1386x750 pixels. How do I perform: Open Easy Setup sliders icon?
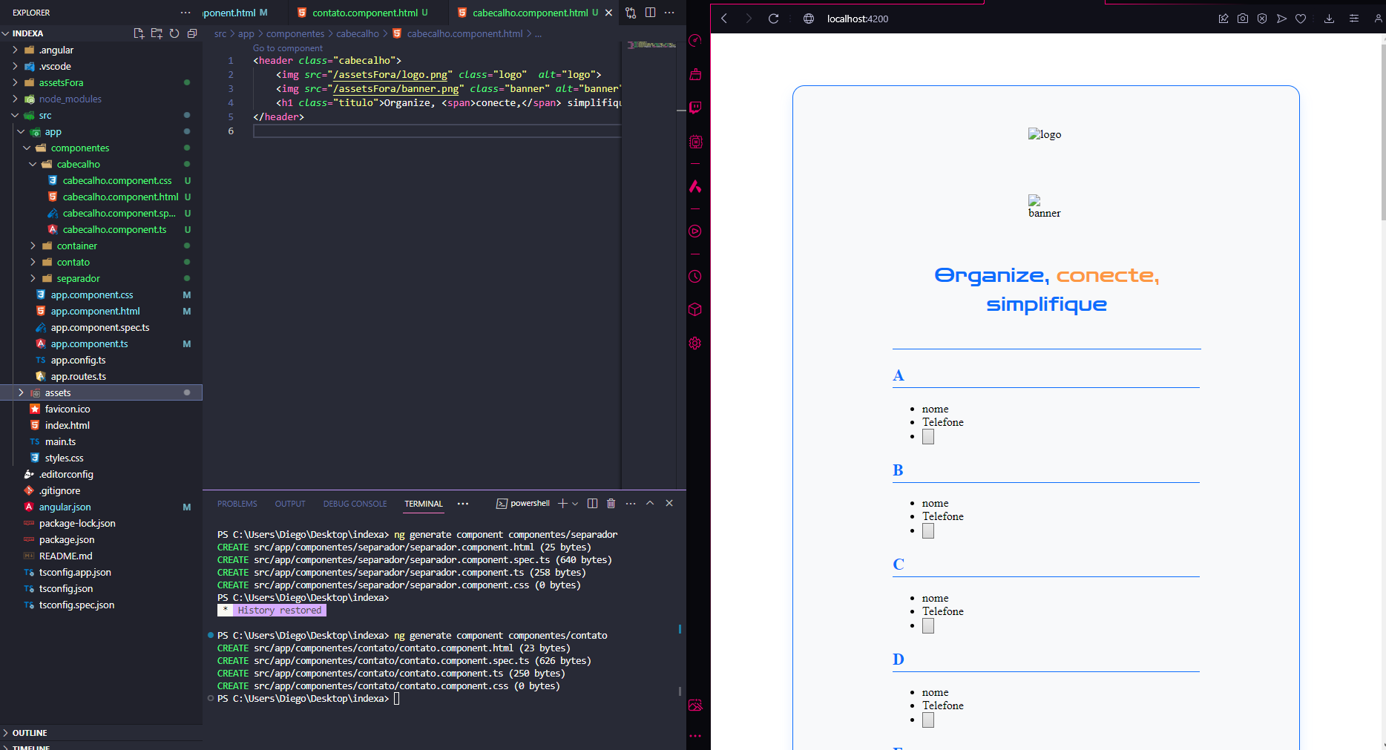pos(1354,19)
